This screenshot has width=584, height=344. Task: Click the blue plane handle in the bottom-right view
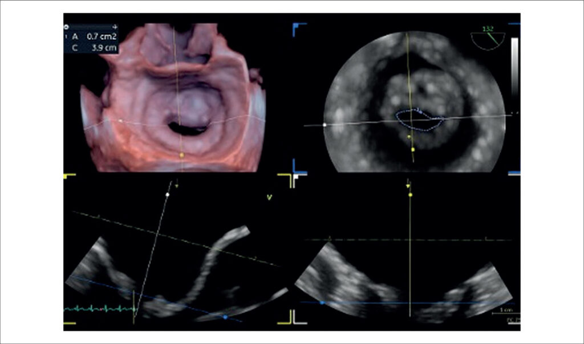[x=322, y=303]
